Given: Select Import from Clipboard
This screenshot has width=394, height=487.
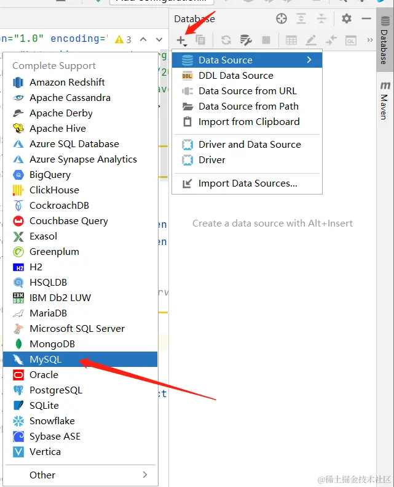Looking at the screenshot, I should point(247,122).
